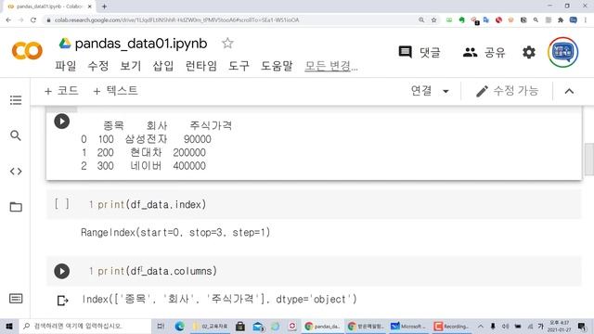Viewport: 594px width, 334px height.
Task: Open the notification center icon
Action: pos(582,326)
